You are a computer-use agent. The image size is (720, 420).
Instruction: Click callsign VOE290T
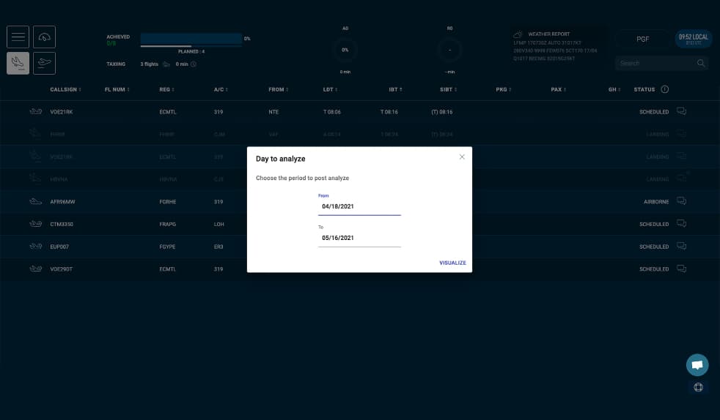(x=61, y=269)
